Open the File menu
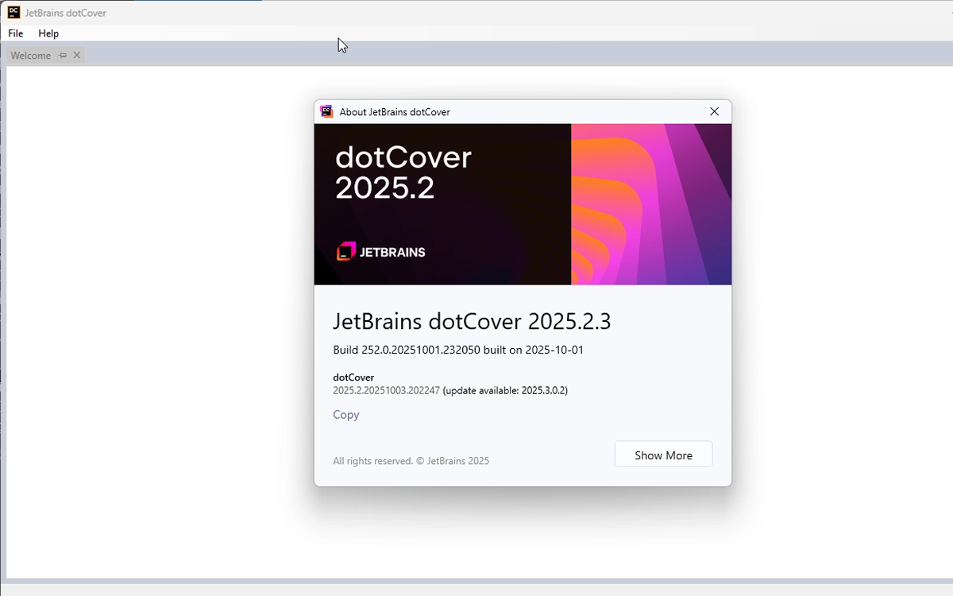 pyautogui.click(x=16, y=33)
